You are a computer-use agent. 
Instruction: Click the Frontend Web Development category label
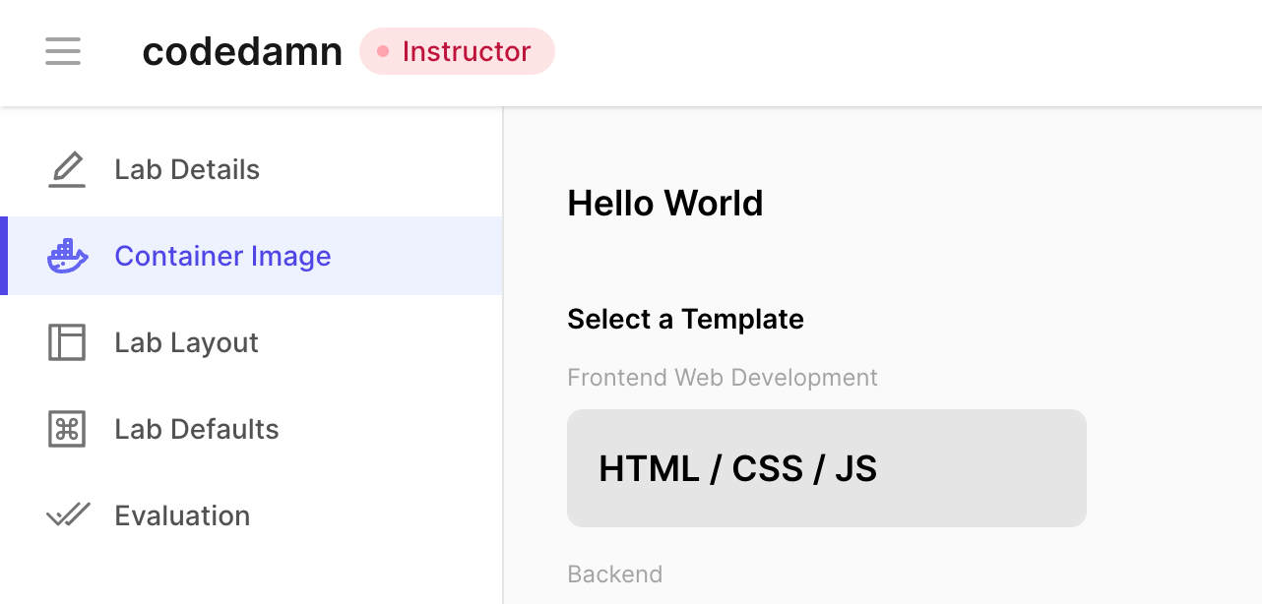pyautogui.click(x=722, y=377)
